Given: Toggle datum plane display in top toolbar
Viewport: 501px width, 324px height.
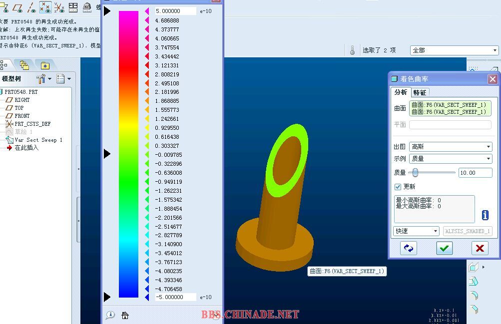Looking at the screenshot, I should coord(18,7).
